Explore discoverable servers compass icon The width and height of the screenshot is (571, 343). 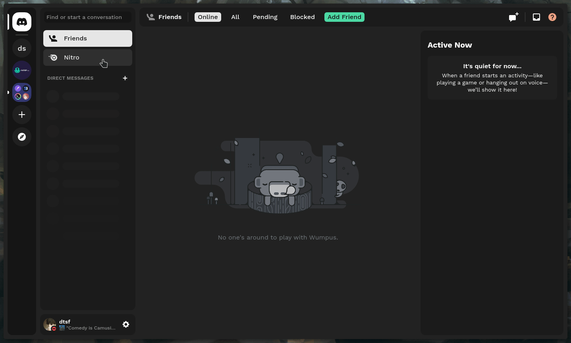pyautogui.click(x=22, y=137)
